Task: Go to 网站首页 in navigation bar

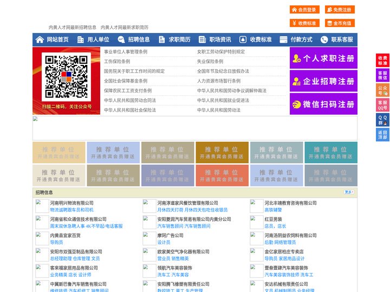Action: click(x=57, y=39)
